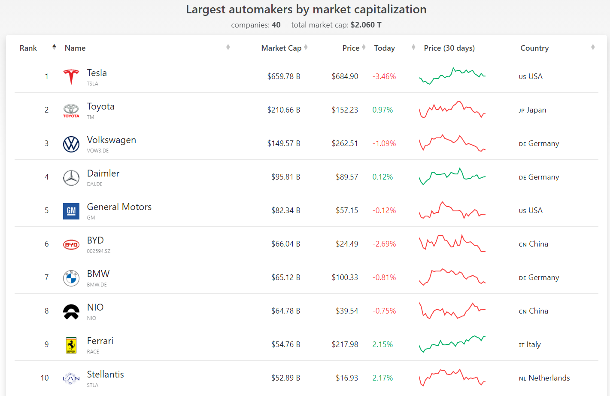Sort by Country column sort arrows

tap(593, 47)
